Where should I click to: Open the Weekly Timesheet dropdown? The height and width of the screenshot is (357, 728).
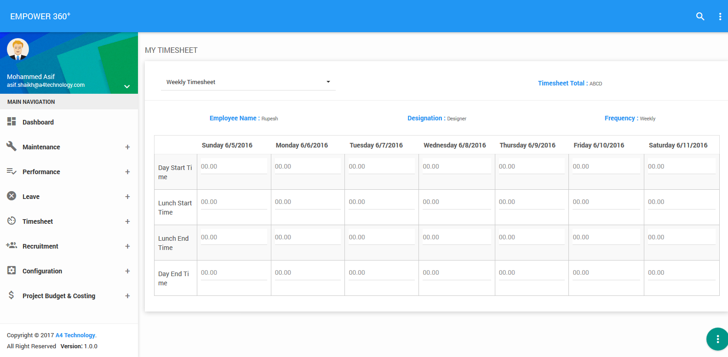point(248,82)
